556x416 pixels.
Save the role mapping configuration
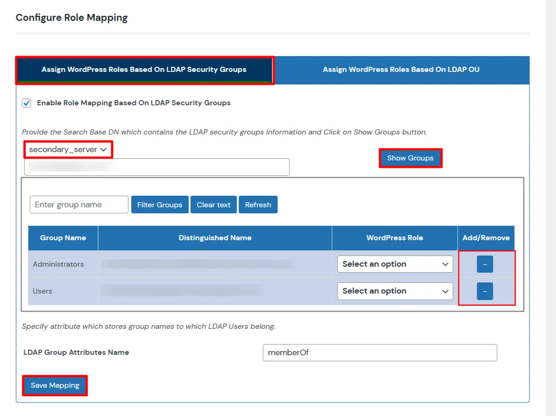click(54, 385)
